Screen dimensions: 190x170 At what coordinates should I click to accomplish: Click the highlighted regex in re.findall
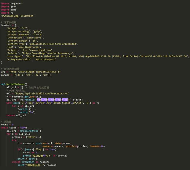52,100
